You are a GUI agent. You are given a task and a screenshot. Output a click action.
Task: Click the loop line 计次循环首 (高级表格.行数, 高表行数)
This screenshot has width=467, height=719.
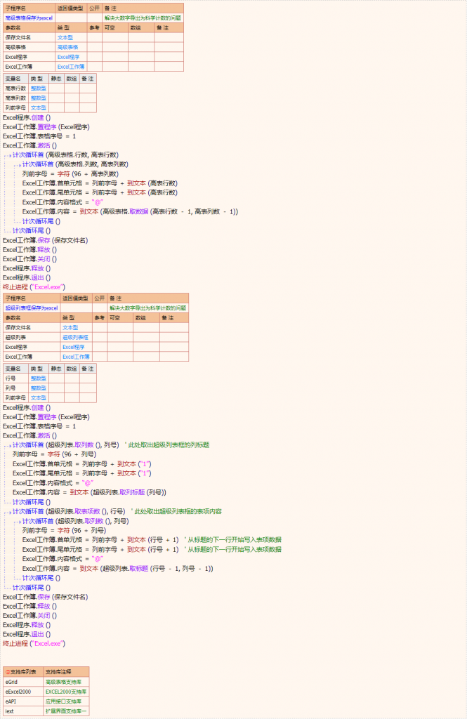(x=65, y=155)
